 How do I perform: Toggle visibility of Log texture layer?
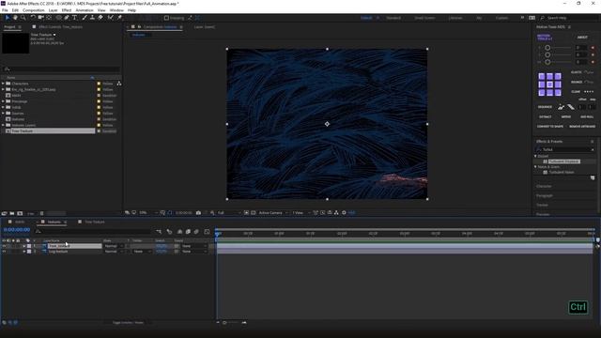[x=4, y=252]
